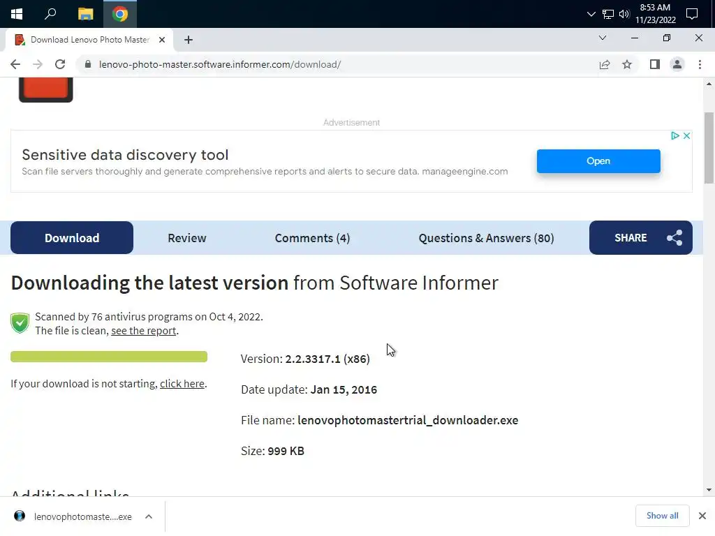
Task: Select the Download tab
Action: [x=72, y=238]
